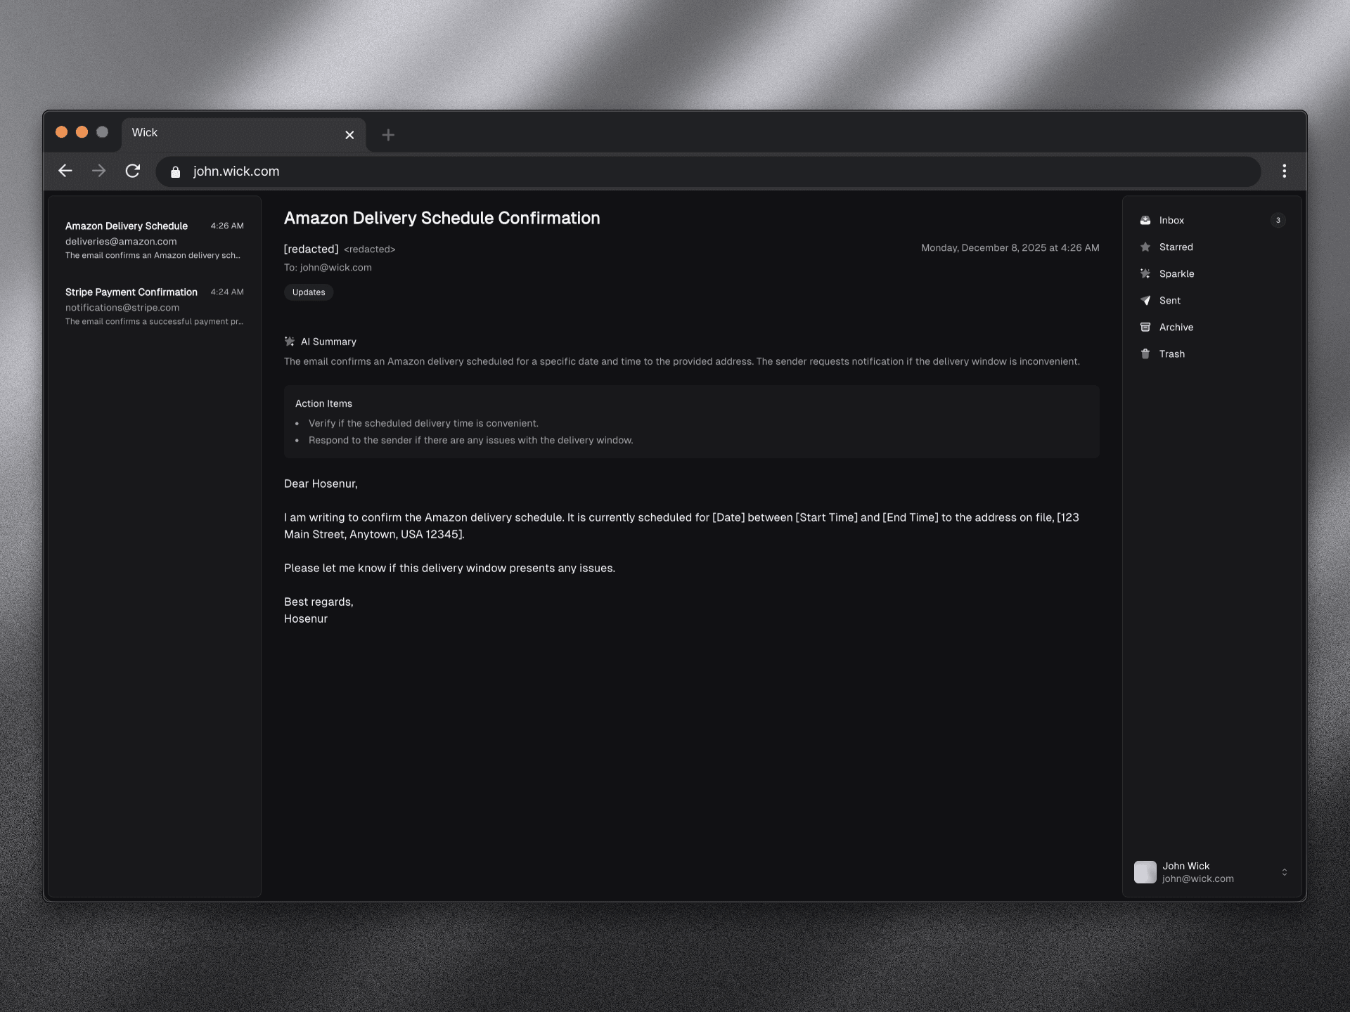Click the Sent paper-plane icon
This screenshot has width=1350, height=1012.
click(x=1147, y=300)
